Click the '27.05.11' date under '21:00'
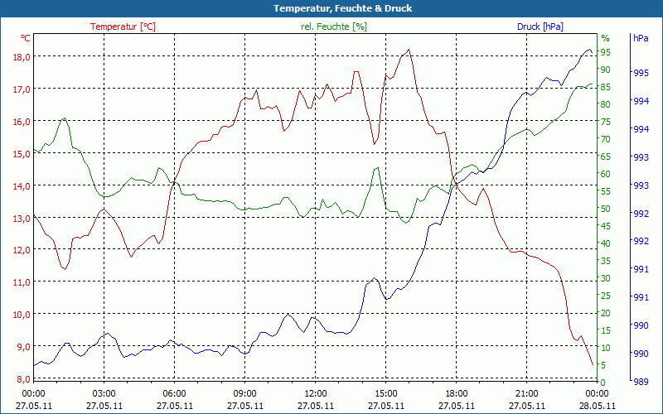This screenshot has height=414, width=663. [x=527, y=406]
